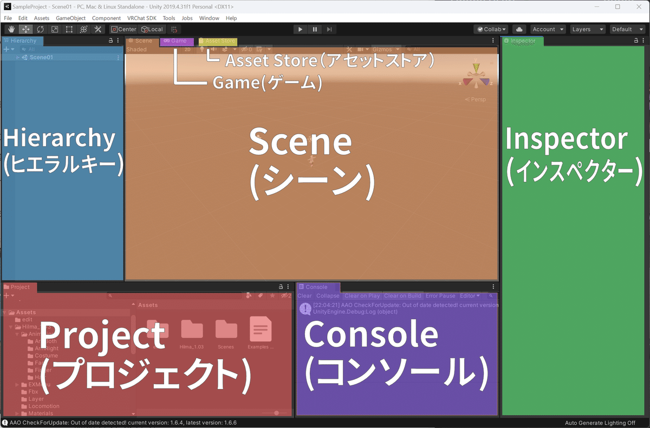Toggle 2D view in Scene
Viewport: 650px width, 428px height.
187,49
